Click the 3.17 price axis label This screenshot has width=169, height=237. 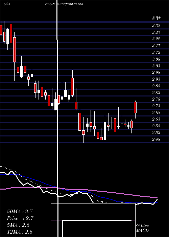click(156, 45)
